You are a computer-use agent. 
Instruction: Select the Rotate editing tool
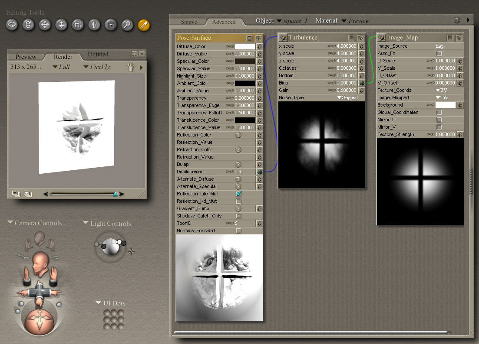click(x=12, y=25)
